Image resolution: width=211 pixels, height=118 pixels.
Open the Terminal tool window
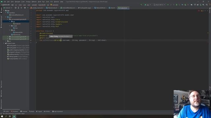point(24,111)
